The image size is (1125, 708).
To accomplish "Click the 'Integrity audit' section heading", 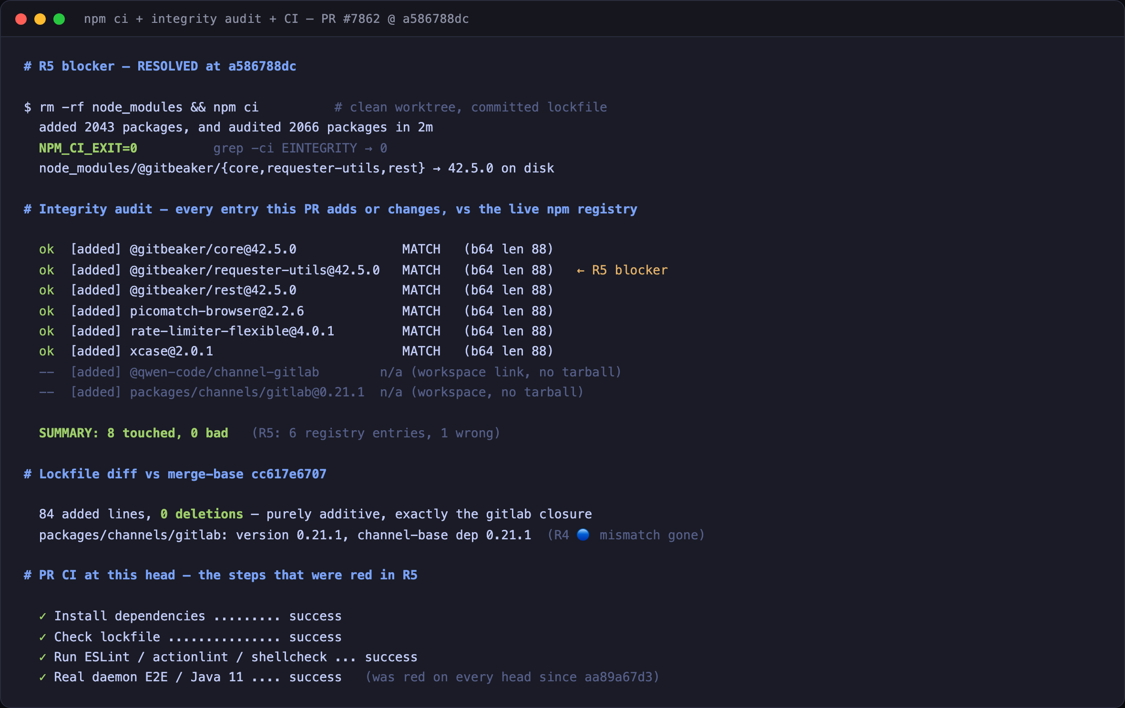I will 330,209.
